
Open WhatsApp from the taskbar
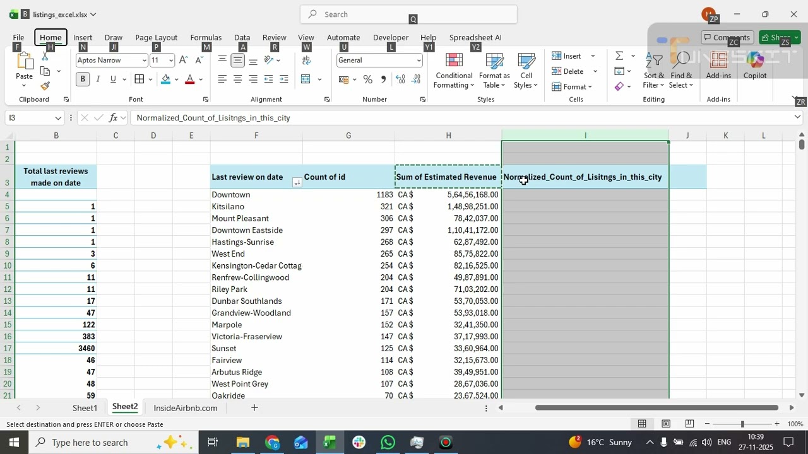pos(388,442)
